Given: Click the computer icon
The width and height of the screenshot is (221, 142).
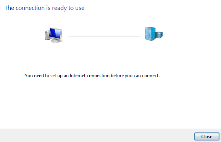Looking at the screenshot, I should [x=54, y=35].
